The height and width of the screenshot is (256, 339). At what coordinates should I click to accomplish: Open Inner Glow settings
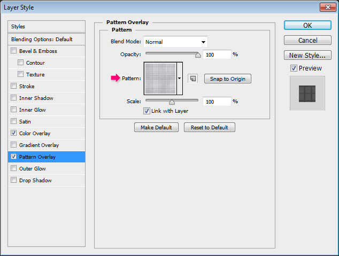point(33,110)
